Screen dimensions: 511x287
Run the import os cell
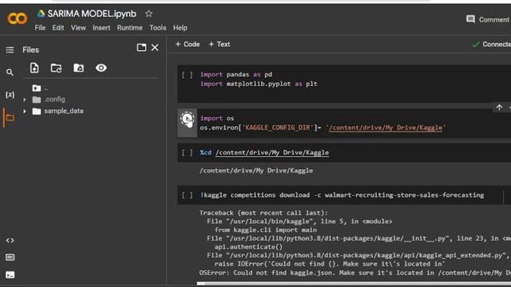187,119
